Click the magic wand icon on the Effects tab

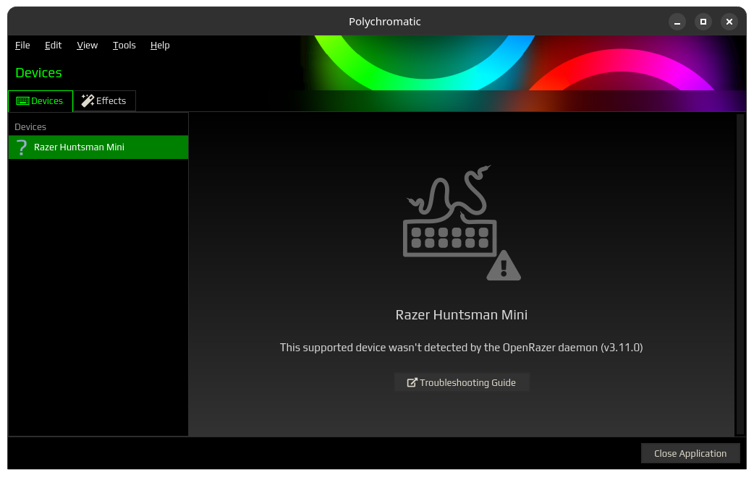tap(88, 100)
